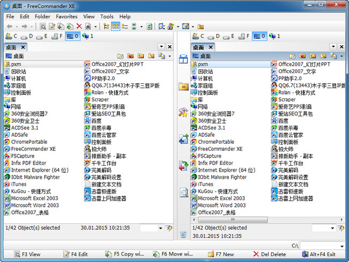
Task: Click the heart favorites folder in right panel
Action: pos(302,56)
